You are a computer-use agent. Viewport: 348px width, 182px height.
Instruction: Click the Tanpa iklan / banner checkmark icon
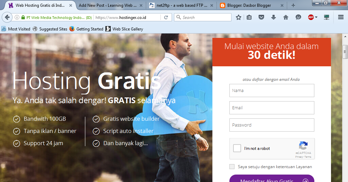17,131
